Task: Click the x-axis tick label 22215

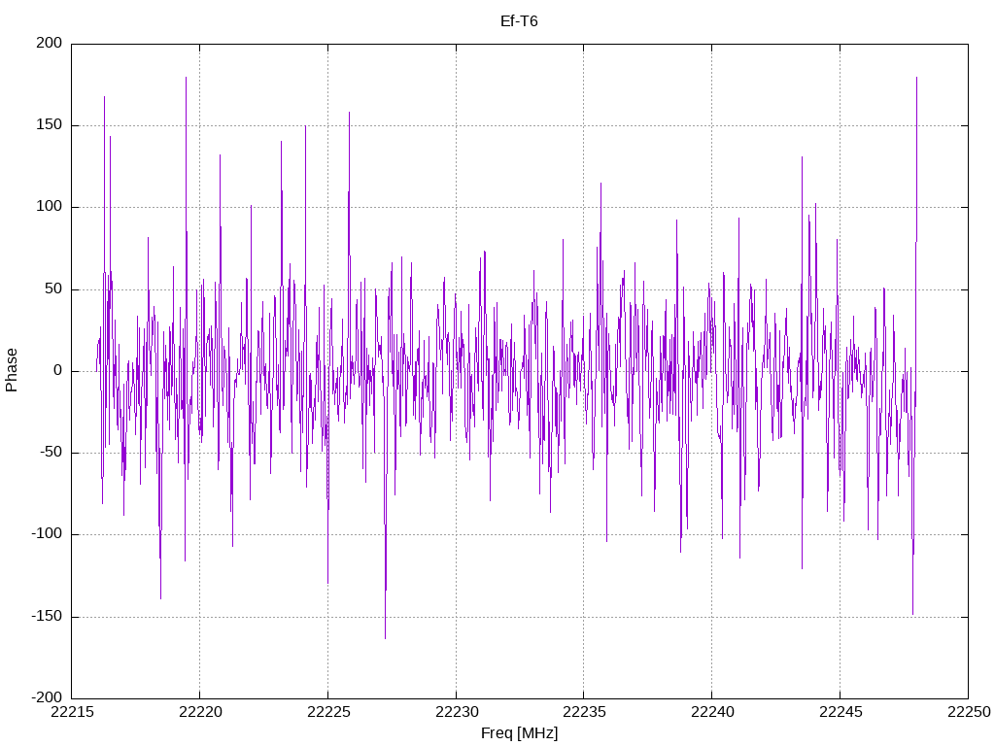Action: pos(72,712)
